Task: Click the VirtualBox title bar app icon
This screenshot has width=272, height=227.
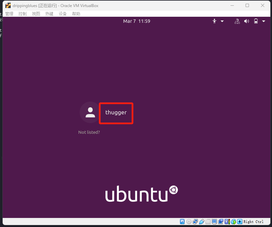Action: point(8,6)
